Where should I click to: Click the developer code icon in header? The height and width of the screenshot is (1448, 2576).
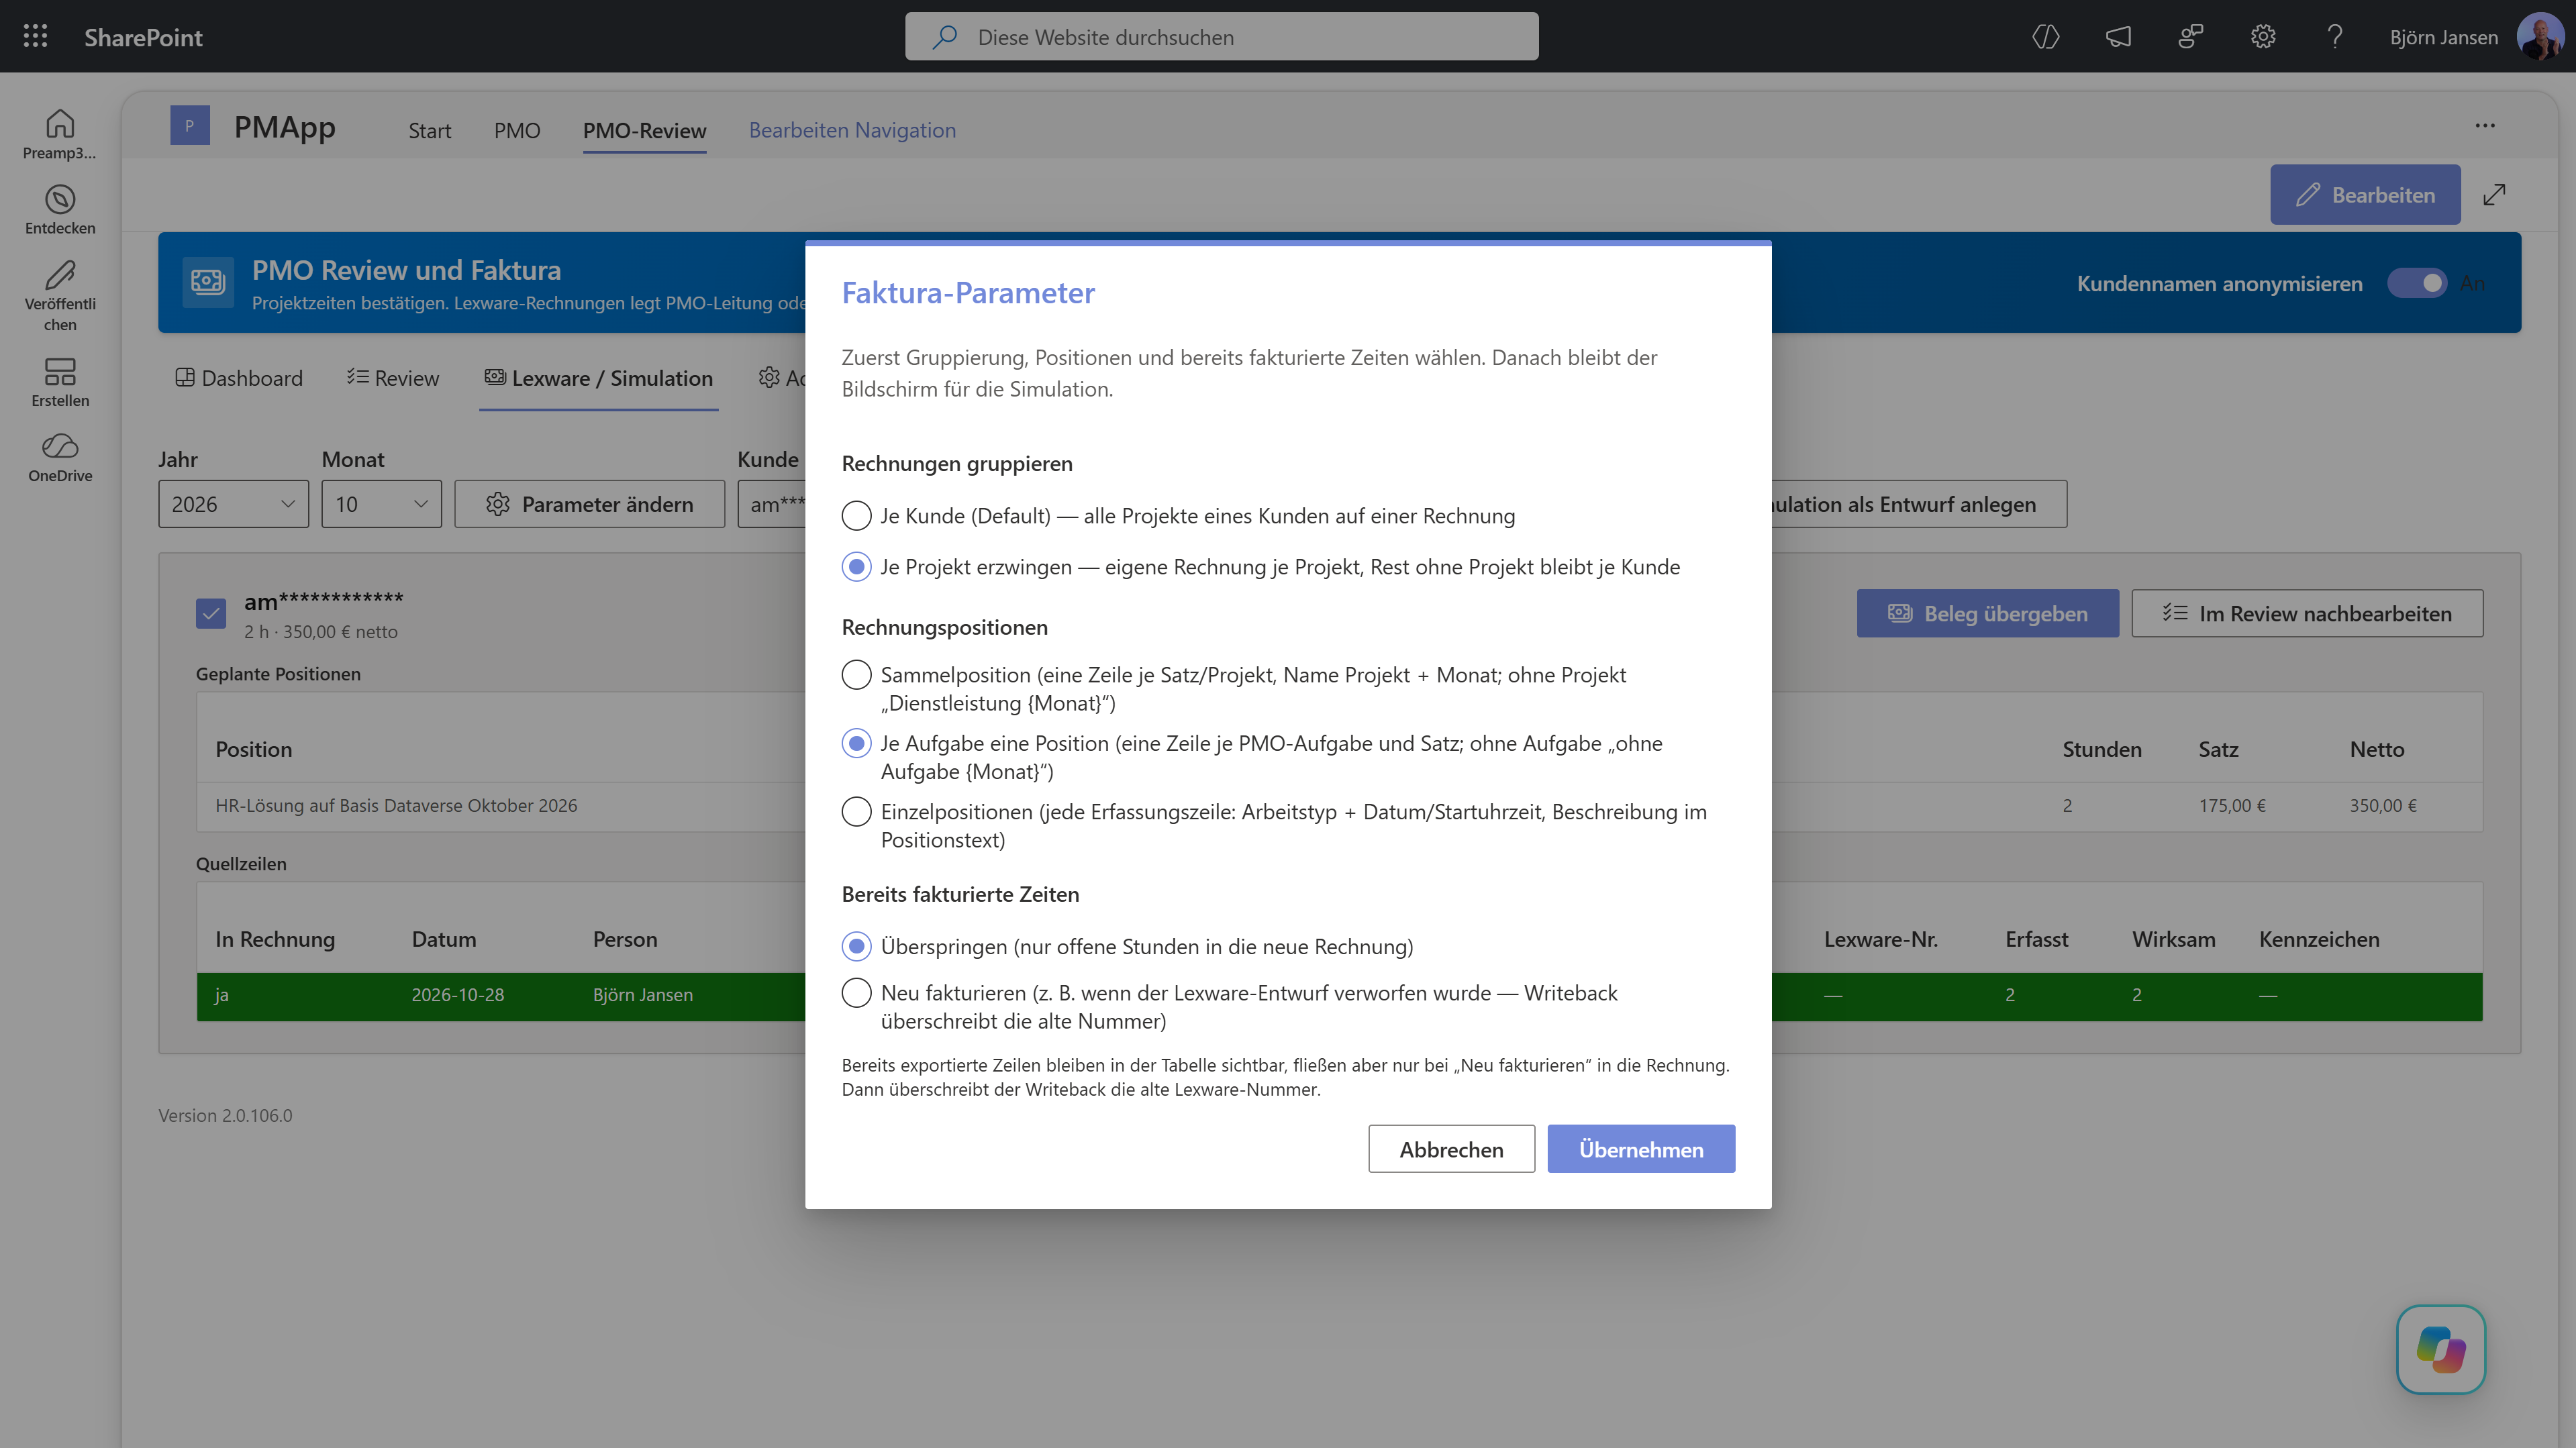(x=2046, y=37)
